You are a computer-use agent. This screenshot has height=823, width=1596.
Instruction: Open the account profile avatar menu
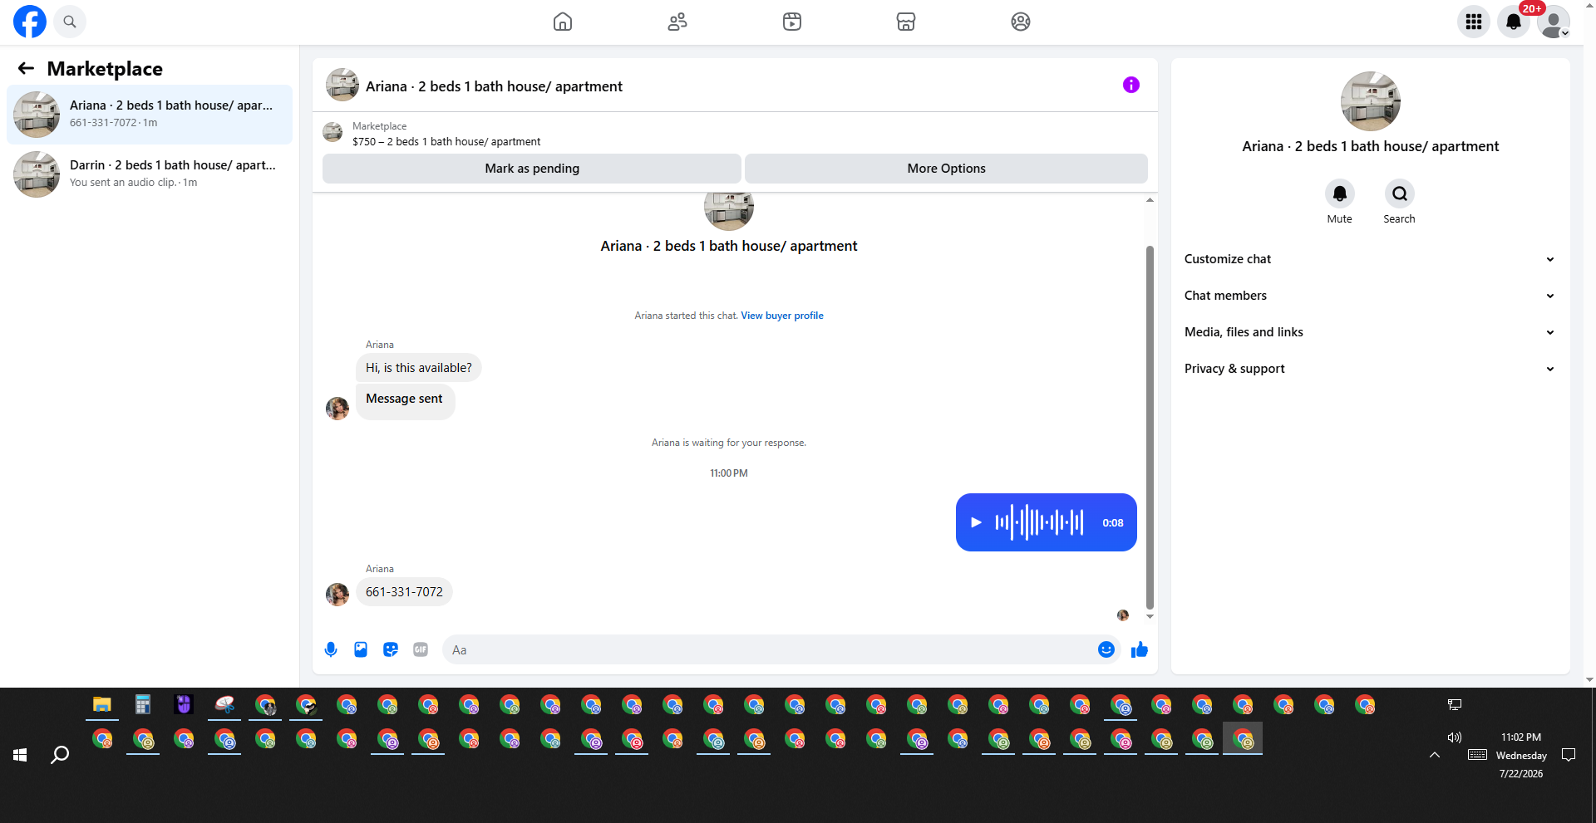pos(1554,22)
